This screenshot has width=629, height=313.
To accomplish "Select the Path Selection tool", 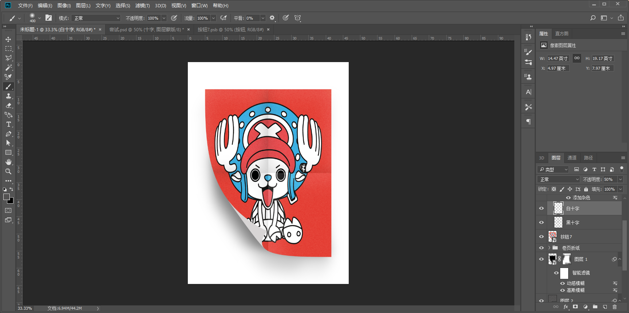I will 8,143.
